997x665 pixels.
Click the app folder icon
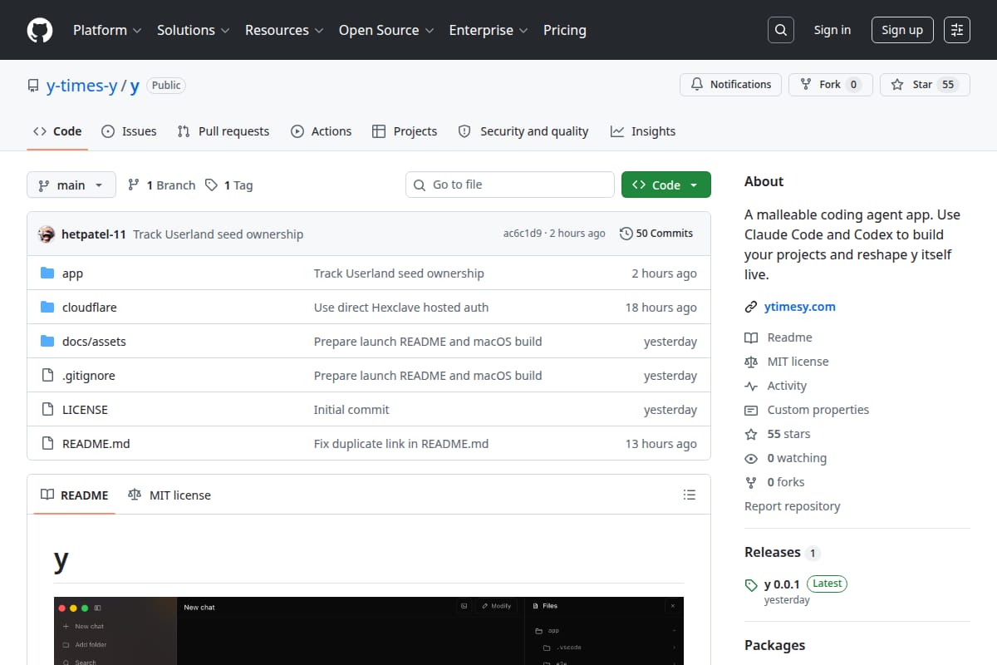click(47, 273)
